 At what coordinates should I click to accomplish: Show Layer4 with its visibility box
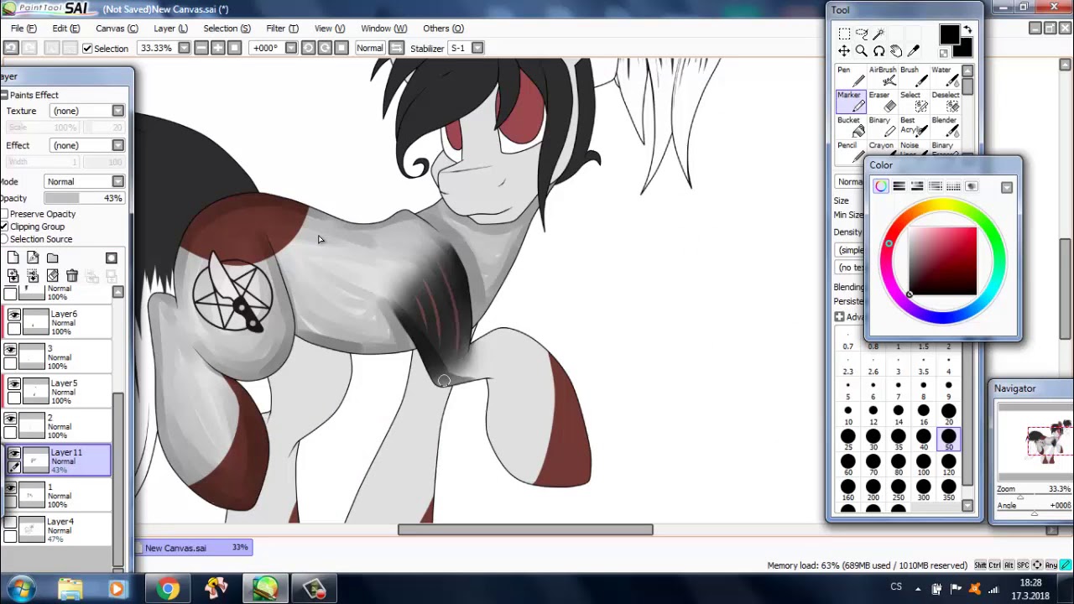click(10, 523)
